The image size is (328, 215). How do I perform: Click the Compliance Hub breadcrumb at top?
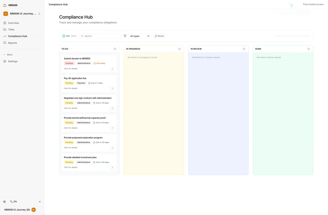[x=58, y=4]
